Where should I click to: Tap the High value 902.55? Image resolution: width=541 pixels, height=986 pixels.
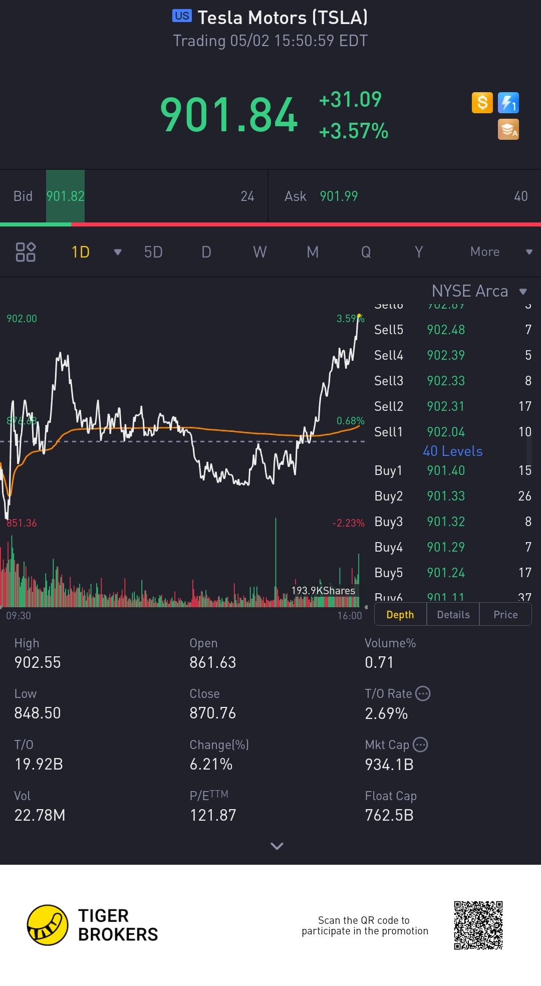(38, 662)
